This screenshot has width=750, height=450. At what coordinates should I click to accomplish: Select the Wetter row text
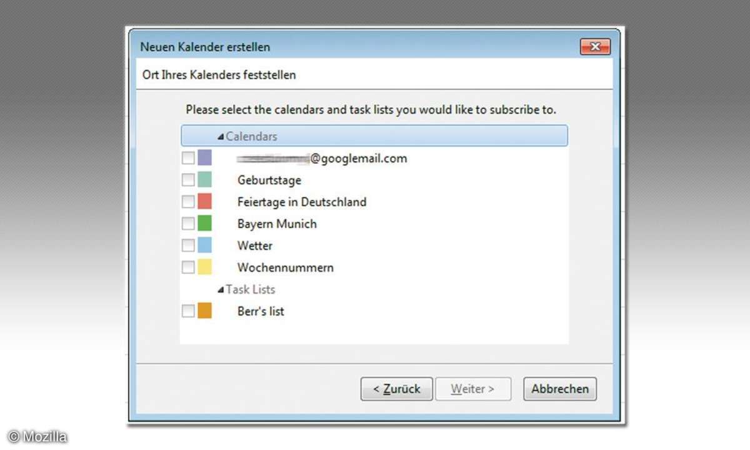[255, 246]
